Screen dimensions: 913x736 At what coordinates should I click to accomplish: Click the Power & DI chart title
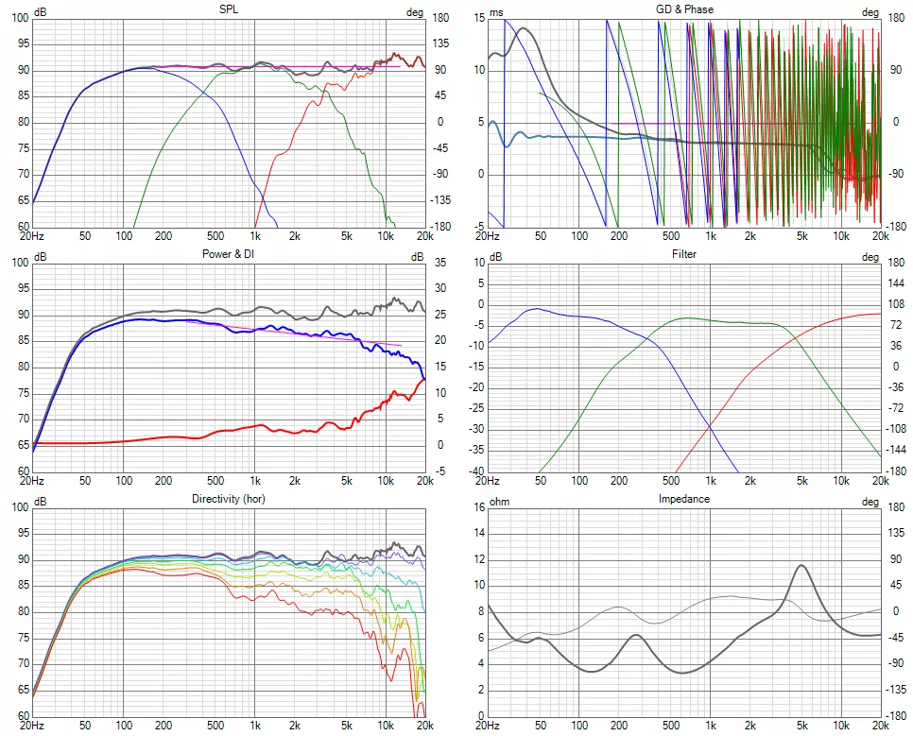228,253
